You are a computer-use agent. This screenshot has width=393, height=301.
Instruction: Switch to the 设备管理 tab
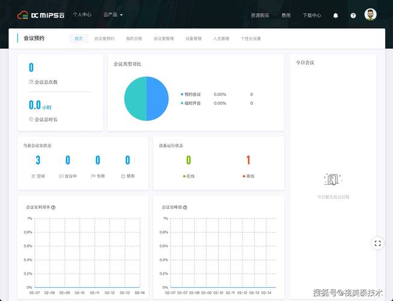193,39
